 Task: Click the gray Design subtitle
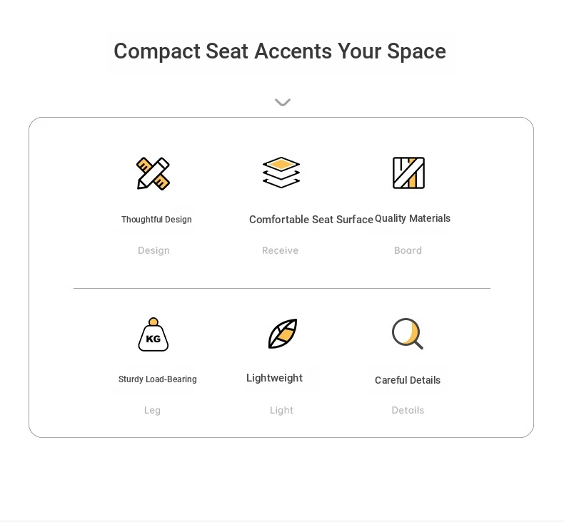tap(153, 251)
